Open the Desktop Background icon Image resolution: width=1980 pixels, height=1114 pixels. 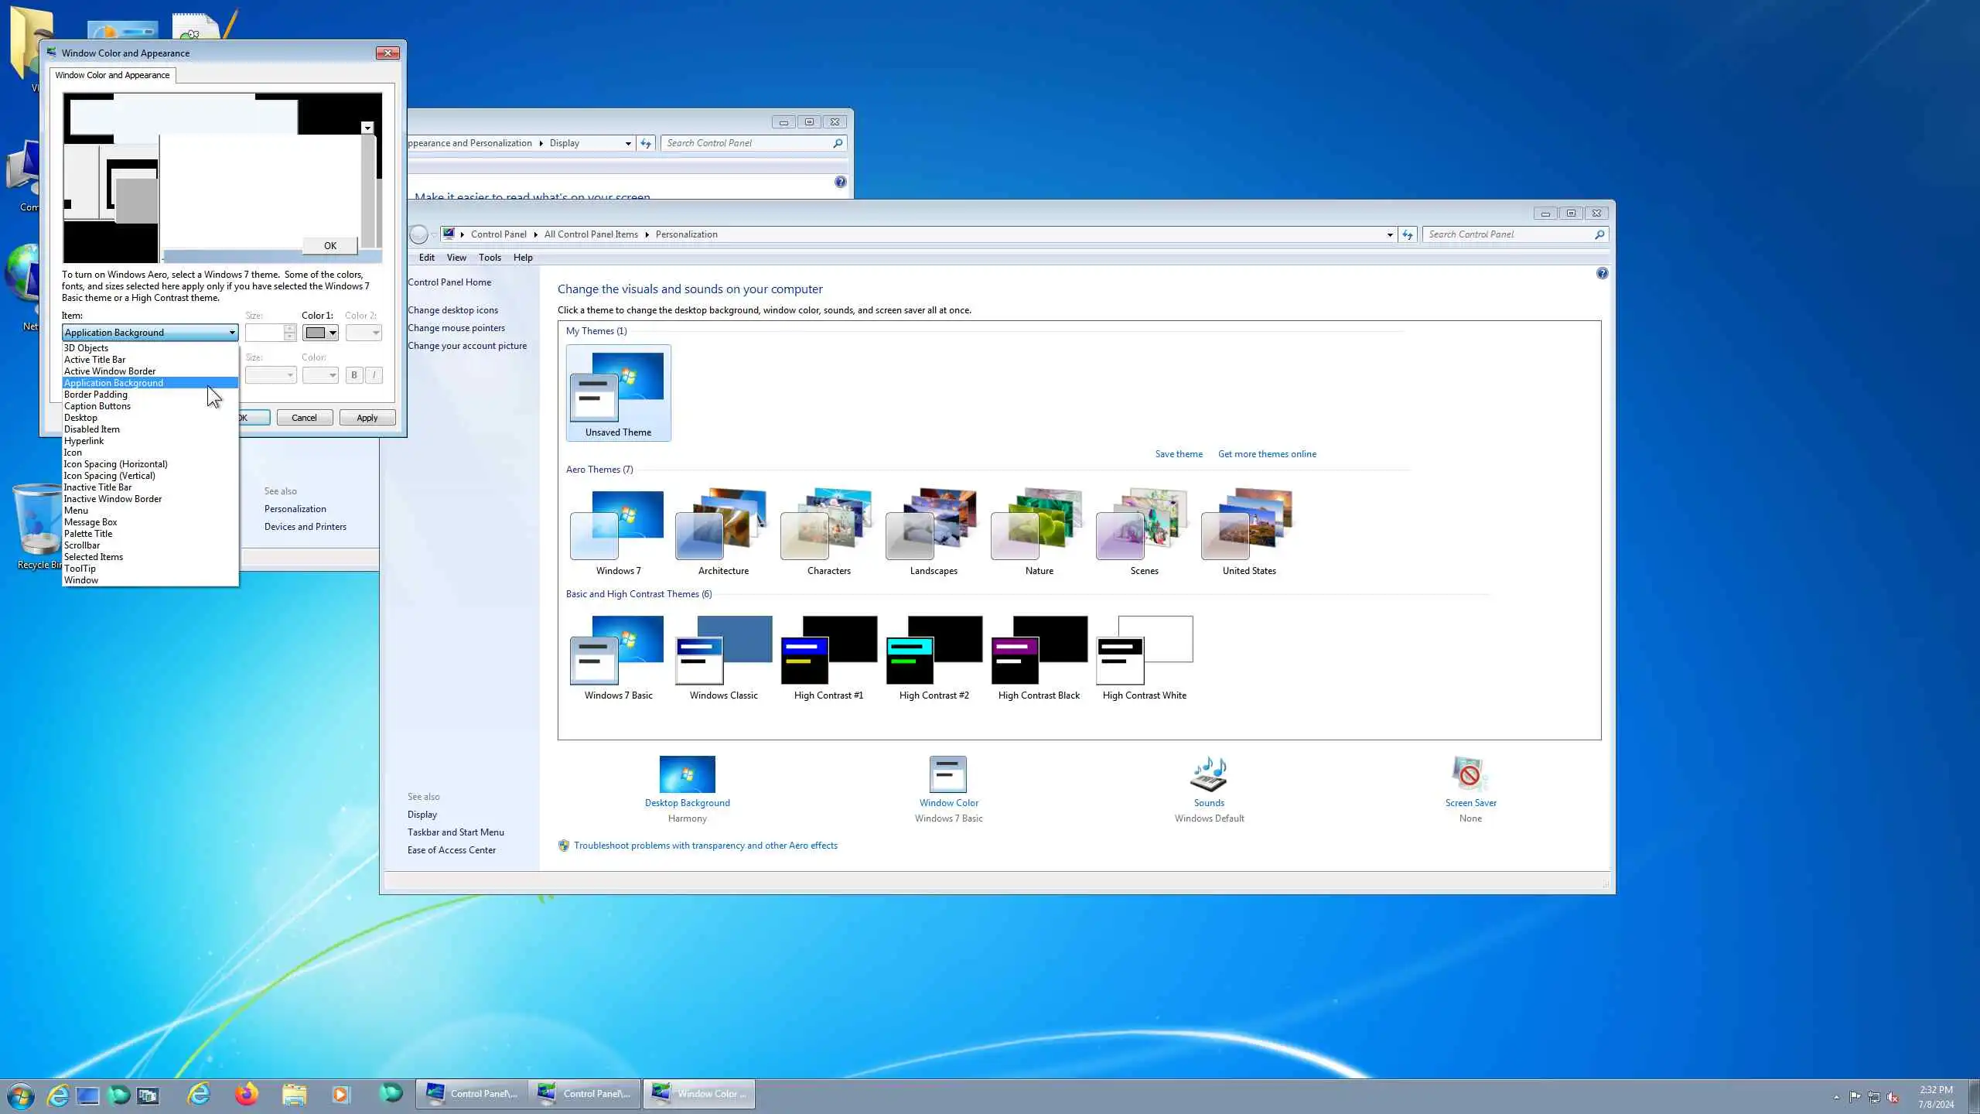(x=687, y=775)
